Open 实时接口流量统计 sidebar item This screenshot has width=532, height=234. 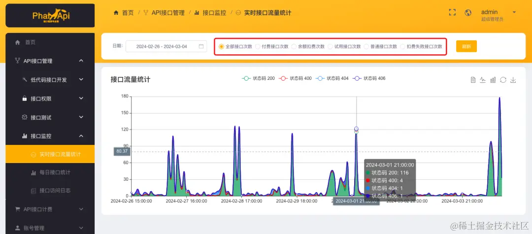(x=50, y=154)
